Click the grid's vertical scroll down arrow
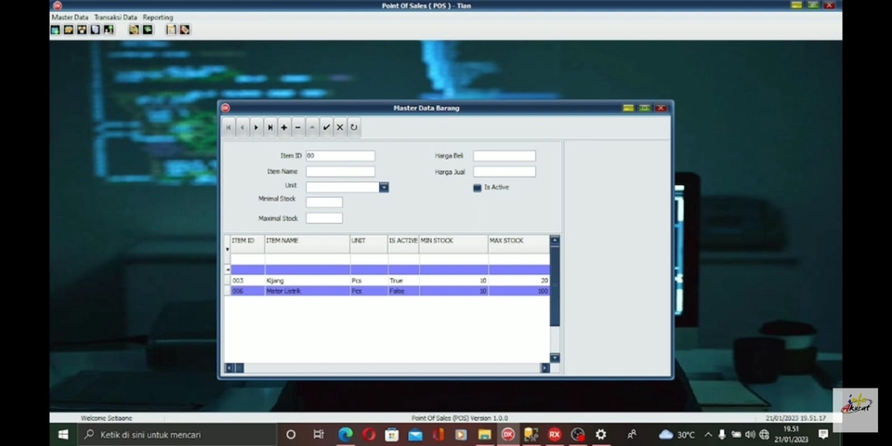Viewport: 892px width, 446px height. click(x=555, y=358)
